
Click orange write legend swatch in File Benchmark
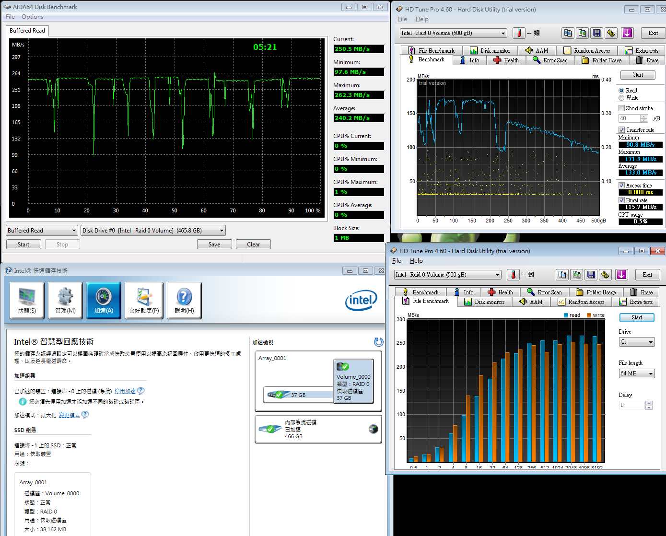point(589,315)
